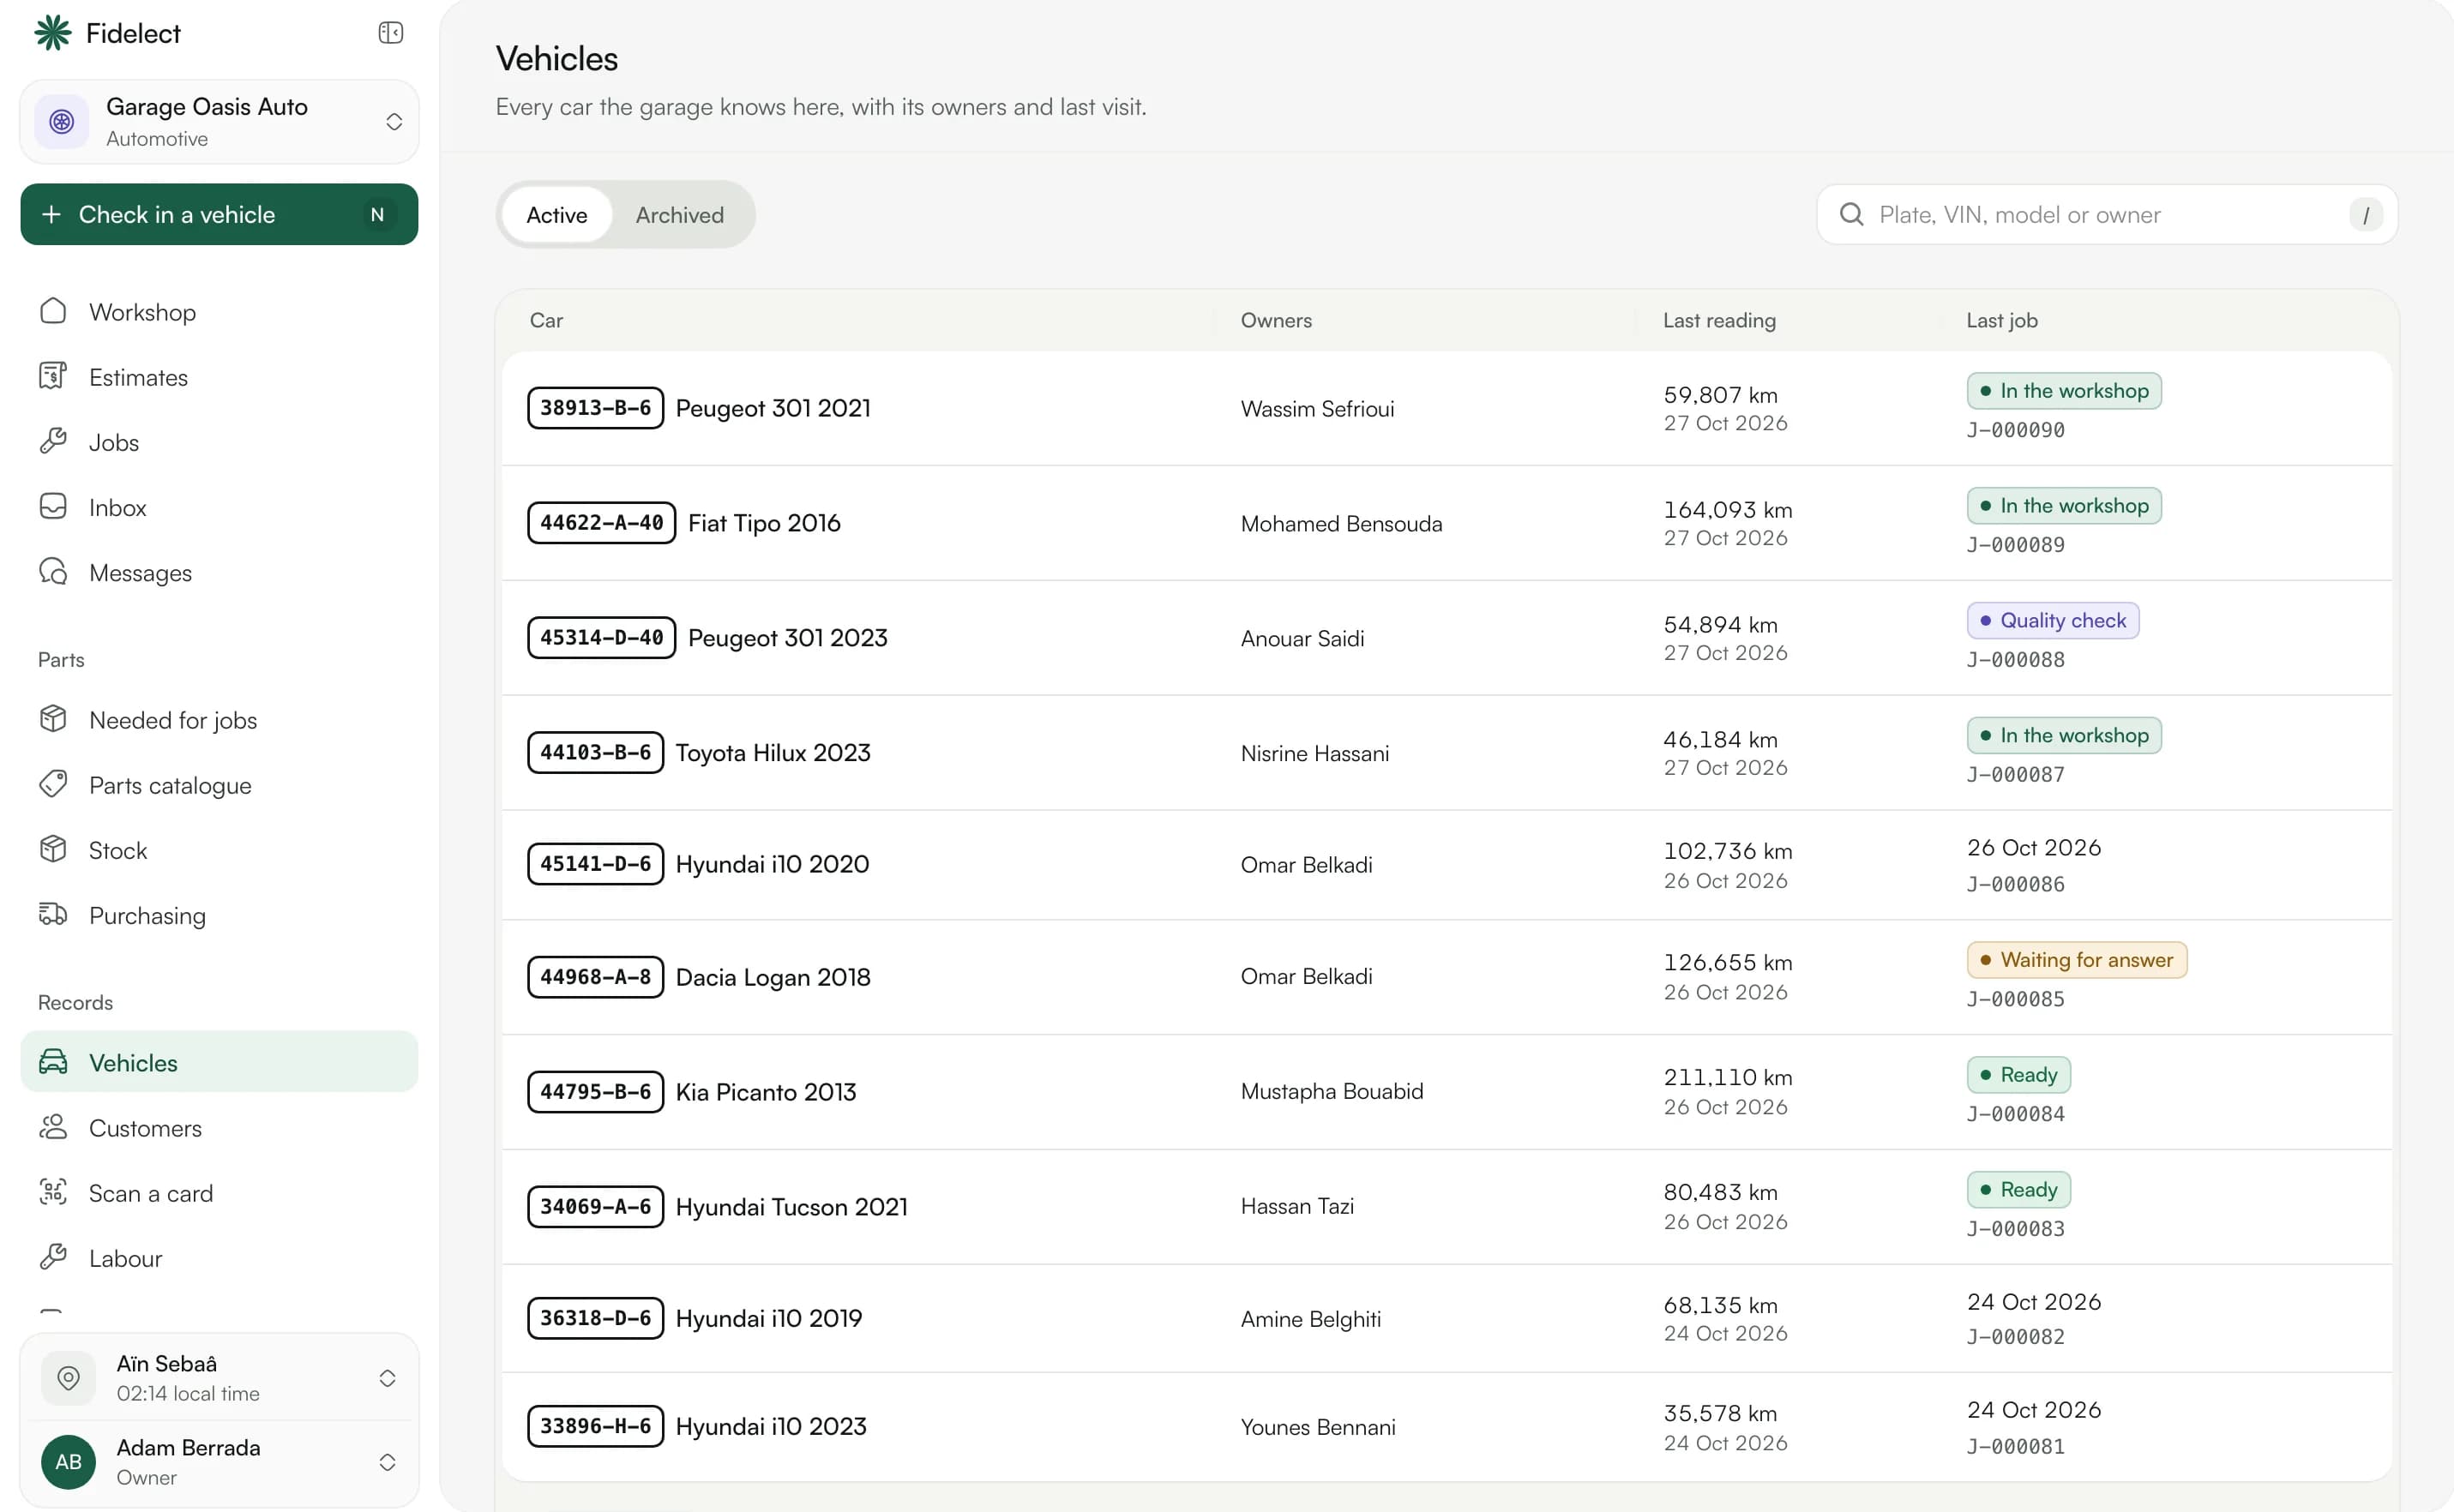Click plate 44622-A-40 on Fiat Tipo

601,523
